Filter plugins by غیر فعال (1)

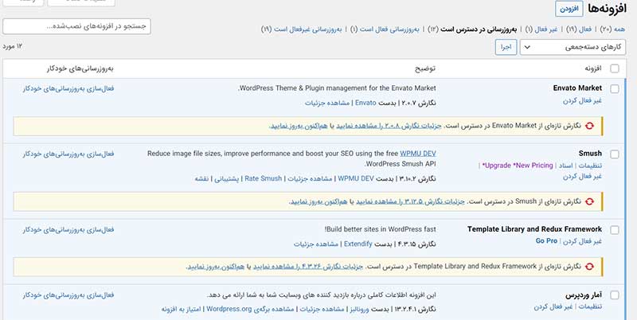[543, 29]
